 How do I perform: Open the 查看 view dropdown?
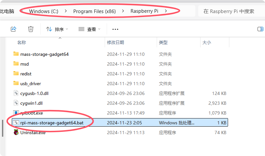coord(90,29)
